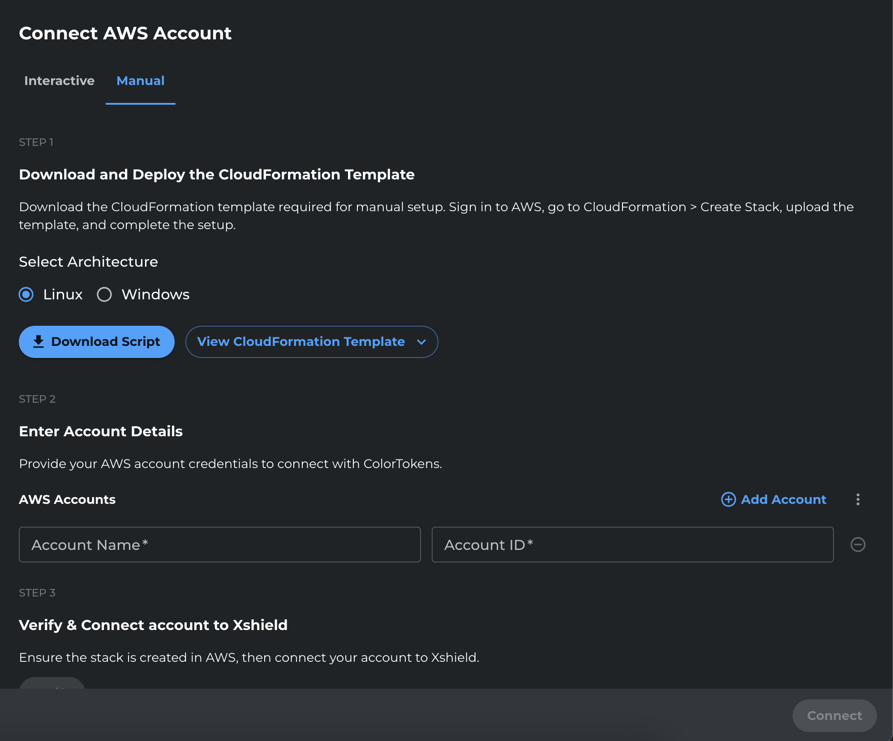Viewport: 893px width, 741px height.
Task: Click the circled plus icon beside Add Account
Action: pyautogui.click(x=728, y=499)
